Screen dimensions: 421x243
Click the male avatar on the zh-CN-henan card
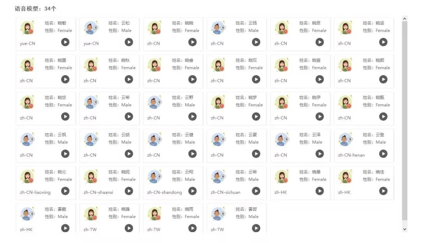[345, 139]
